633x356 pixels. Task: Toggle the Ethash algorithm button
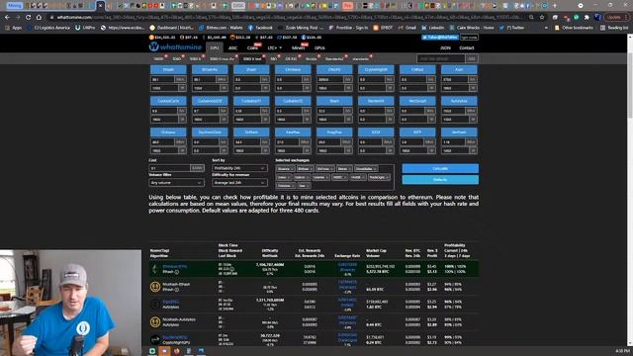click(168, 69)
